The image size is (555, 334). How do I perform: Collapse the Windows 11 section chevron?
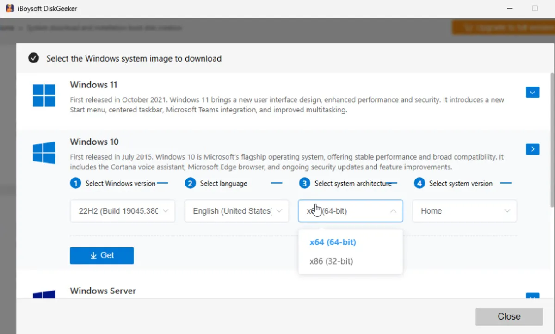coord(532,92)
